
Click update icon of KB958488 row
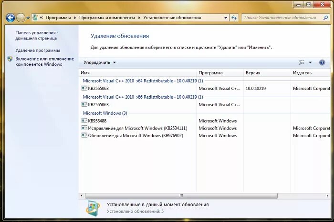pos(84,121)
